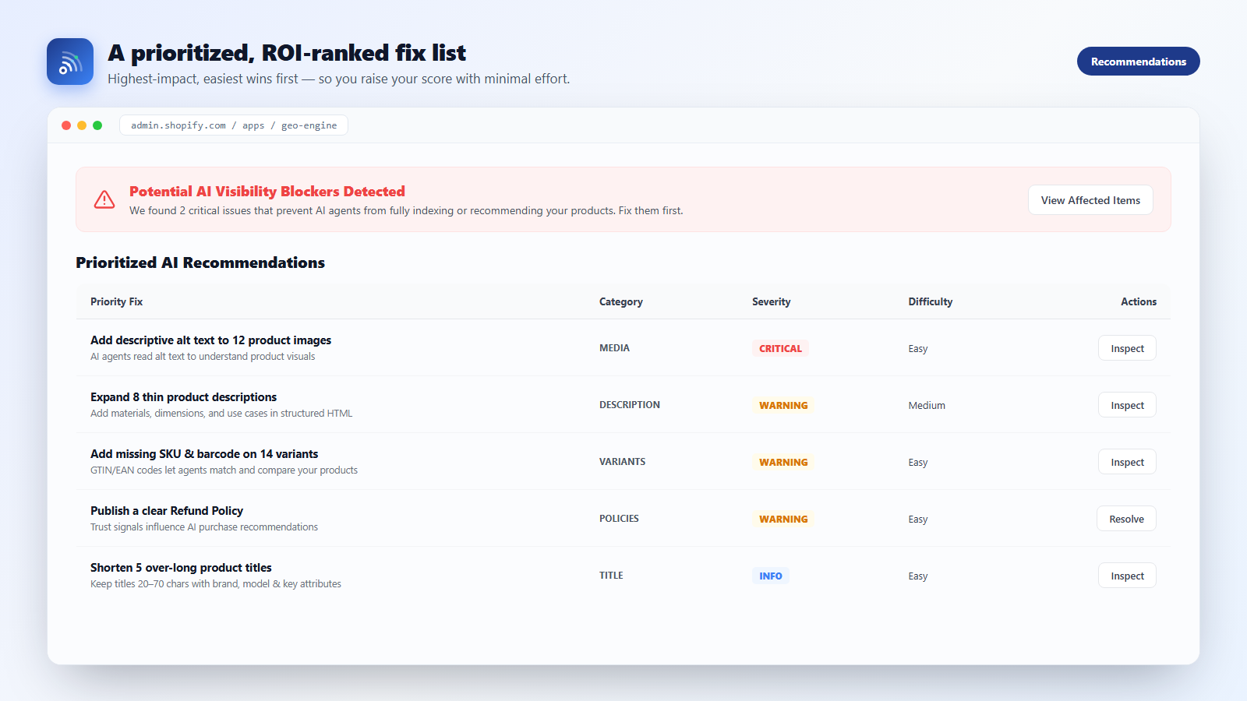Viewport: 1247px width, 701px height.
Task: Click 'A prioritized, ROI-ranked fix list' headline
Action: pyautogui.click(x=287, y=53)
